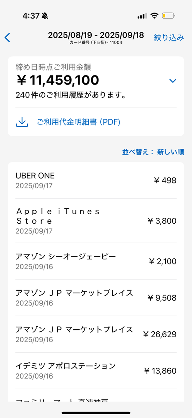Tap the silent mode bell icon

[45, 16]
